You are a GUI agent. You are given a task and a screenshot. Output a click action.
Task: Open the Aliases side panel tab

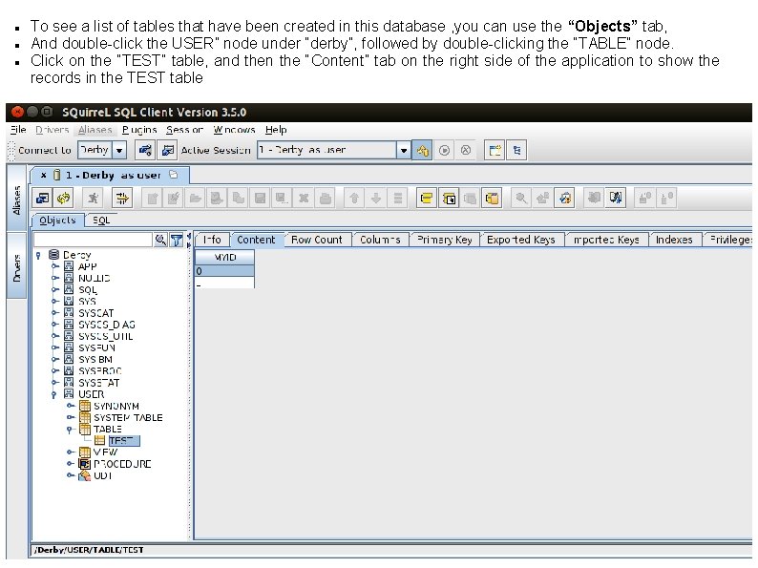click(x=16, y=200)
